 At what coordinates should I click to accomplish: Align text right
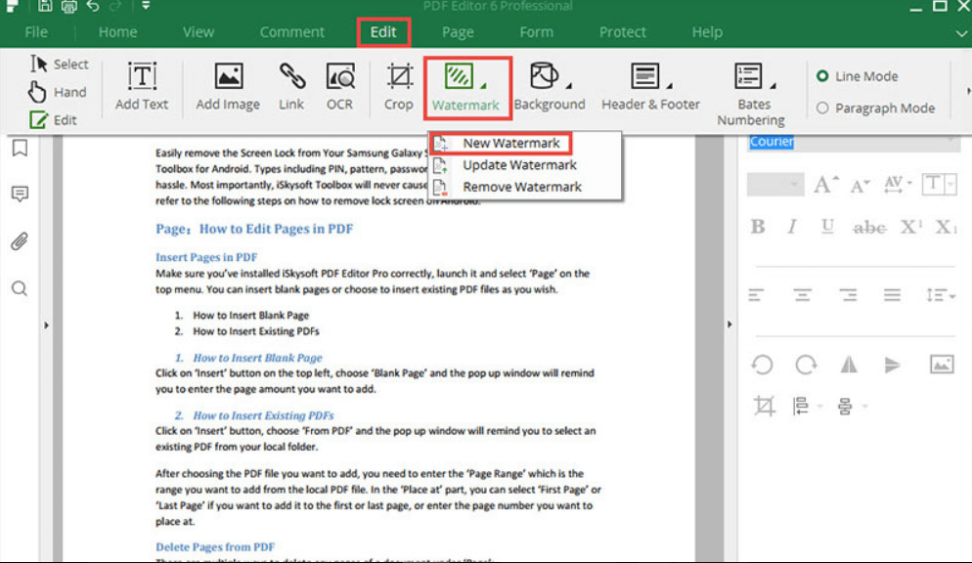(848, 295)
